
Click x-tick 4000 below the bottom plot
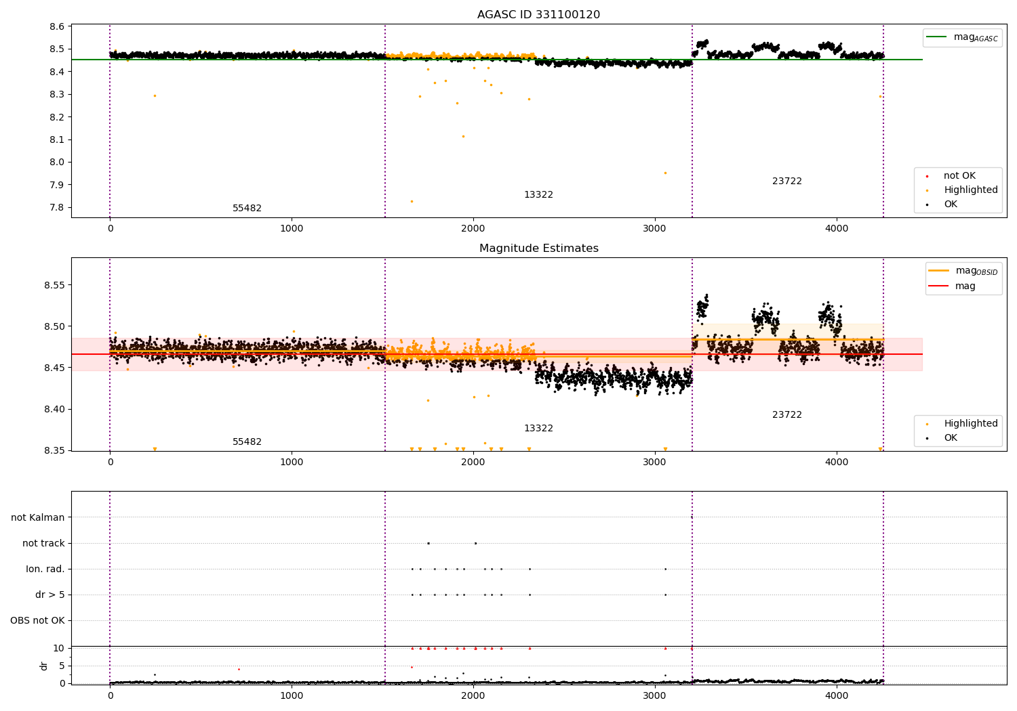tap(837, 696)
